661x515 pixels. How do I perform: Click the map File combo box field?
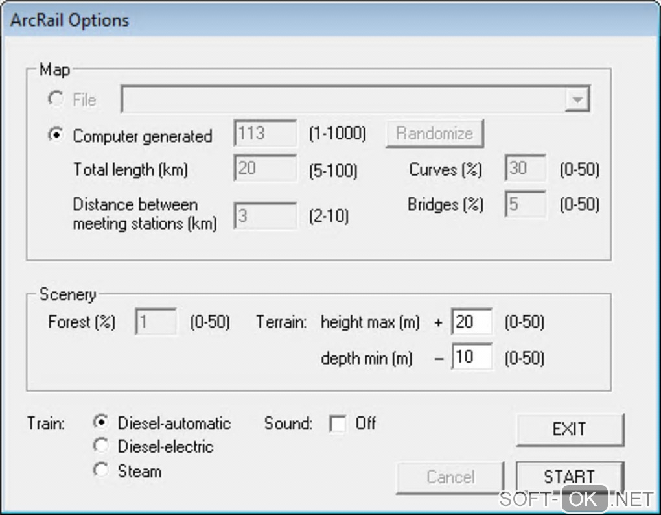point(355,99)
